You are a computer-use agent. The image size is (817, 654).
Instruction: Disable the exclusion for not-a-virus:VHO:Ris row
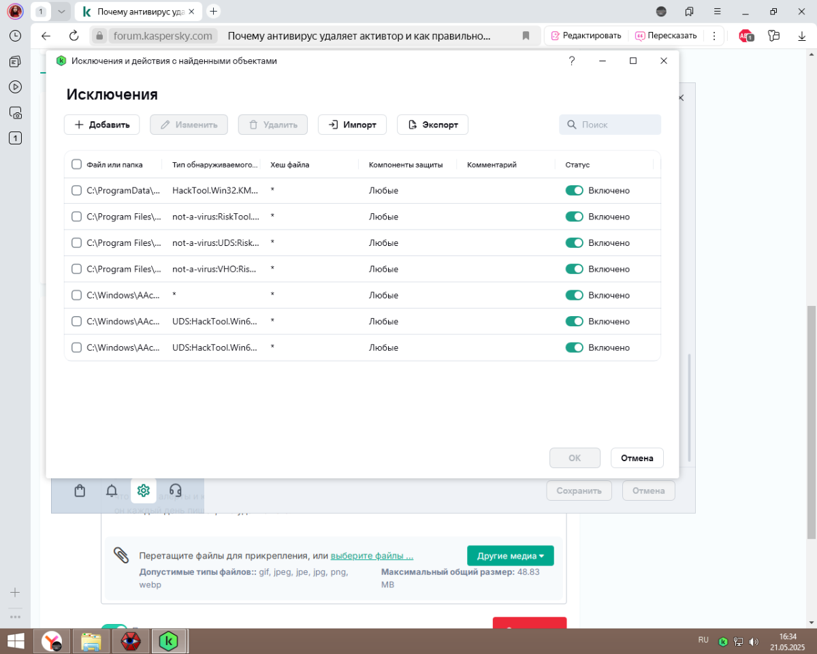click(x=574, y=269)
